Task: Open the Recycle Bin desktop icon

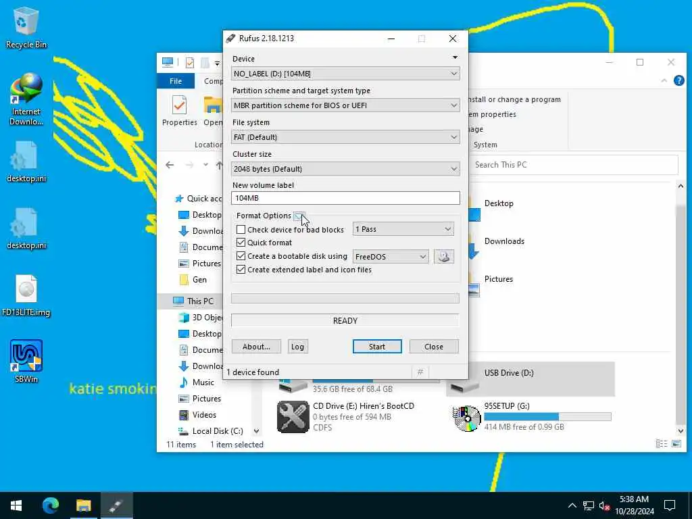Action: [x=26, y=27]
